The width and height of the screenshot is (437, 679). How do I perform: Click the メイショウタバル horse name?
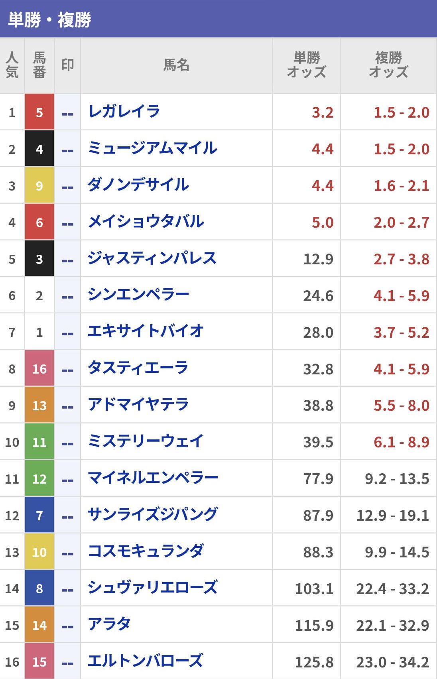point(146,222)
